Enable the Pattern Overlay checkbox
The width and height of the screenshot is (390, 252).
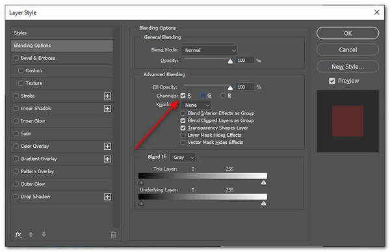coord(16,171)
